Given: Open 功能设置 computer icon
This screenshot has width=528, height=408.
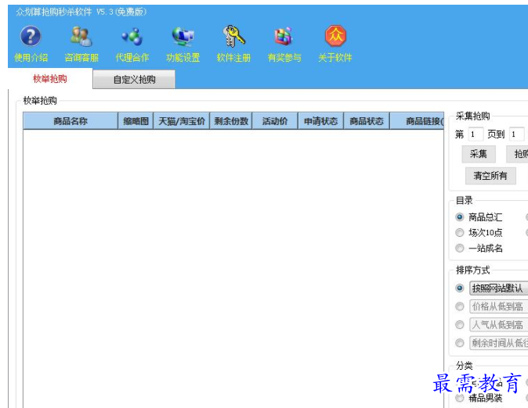Looking at the screenshot, I should (x=183, y=36).
